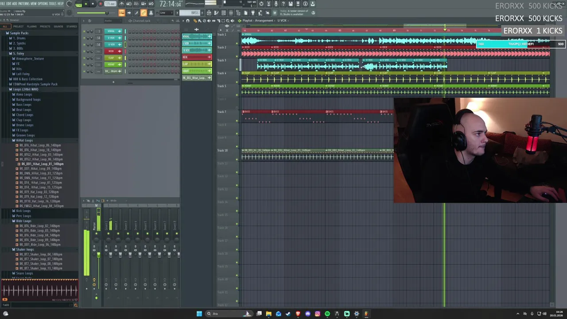Viewport: 567px width, 319px height.
Task: Click the Link (chain) icon in shortcut toolbar
Action: point(144,12)
